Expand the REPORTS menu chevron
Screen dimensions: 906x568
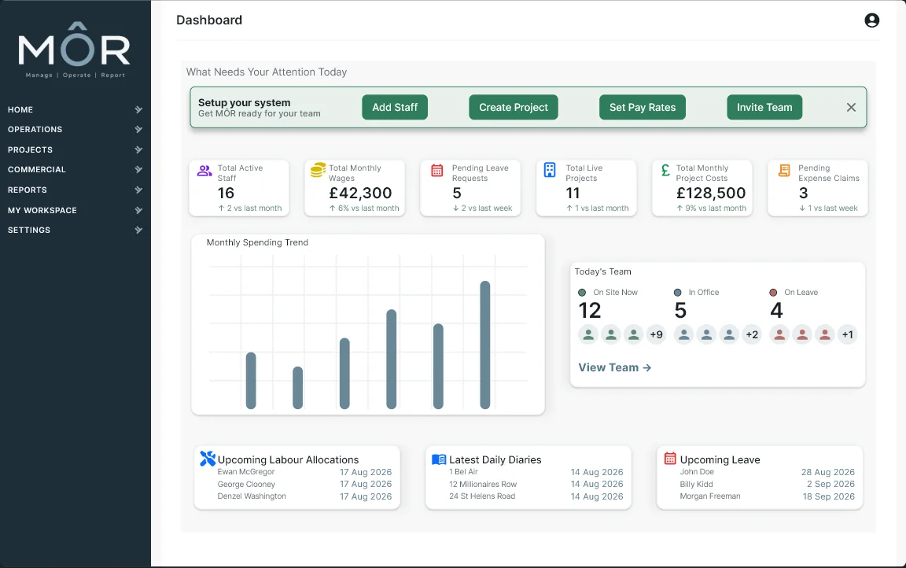(138, 190)
